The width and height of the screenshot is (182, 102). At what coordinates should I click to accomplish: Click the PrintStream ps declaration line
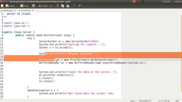point(79,60)
